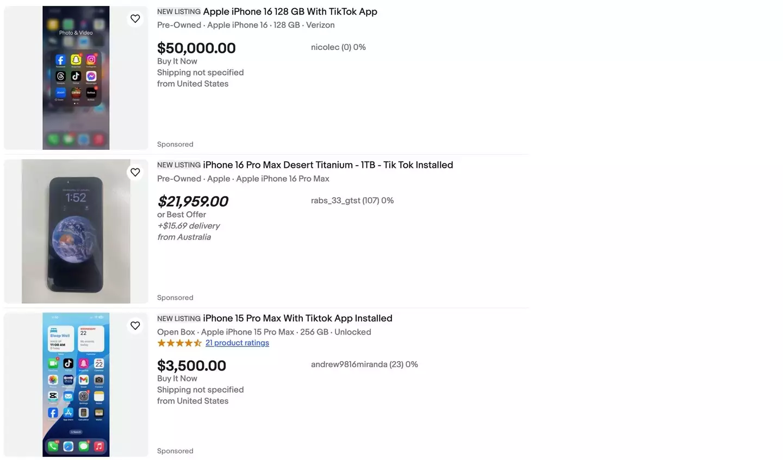
Task: Click the star rating icons
Action: pyautogui.click(x=179, y=343)
